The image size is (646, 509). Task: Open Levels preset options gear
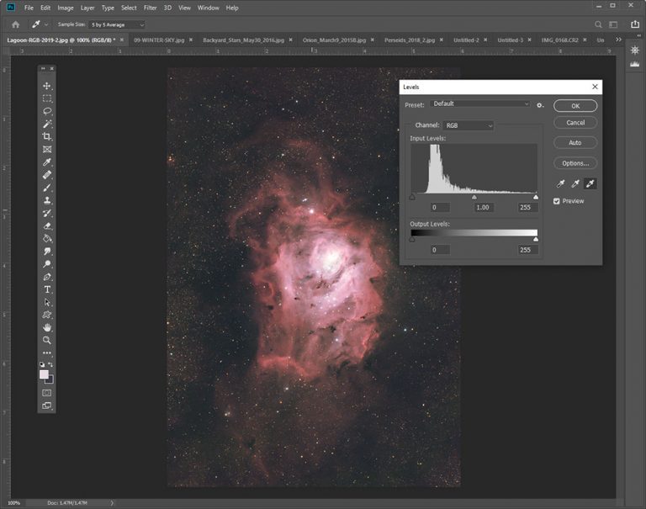click(x=540, y=105)
